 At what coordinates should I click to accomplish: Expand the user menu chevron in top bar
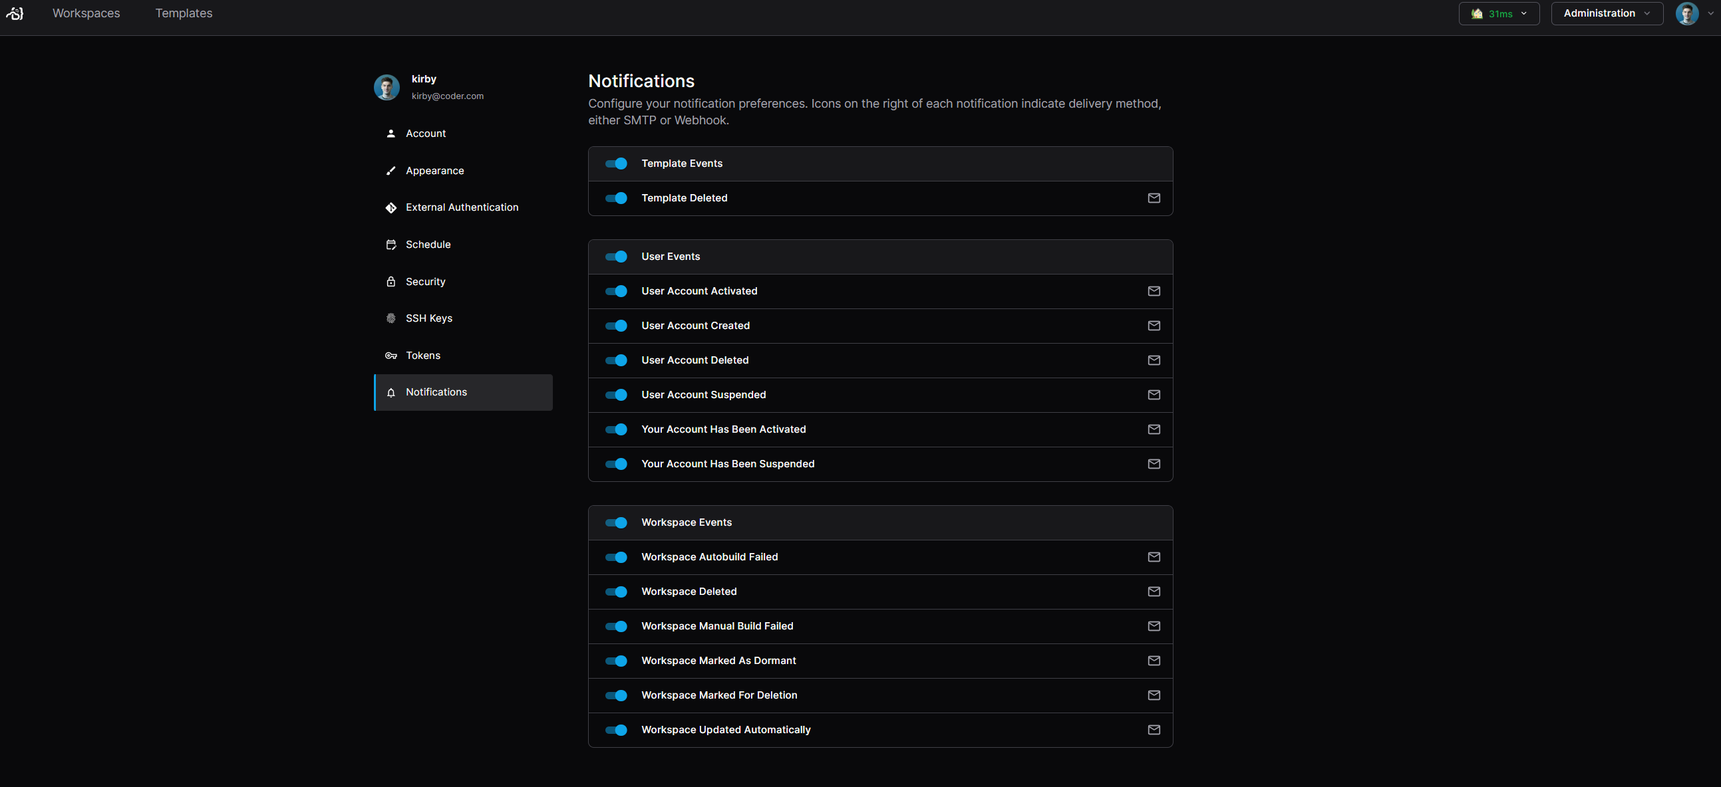(x=1710, y=13)
